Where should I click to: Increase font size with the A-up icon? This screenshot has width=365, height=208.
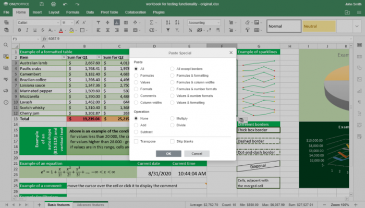tap(78, 22)
